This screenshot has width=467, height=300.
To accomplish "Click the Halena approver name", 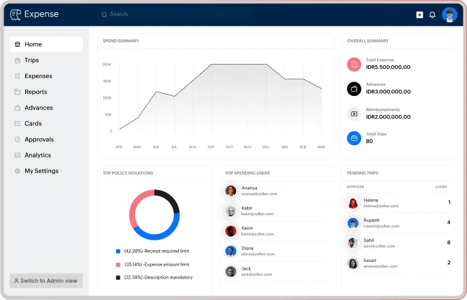I will (371, 200).
